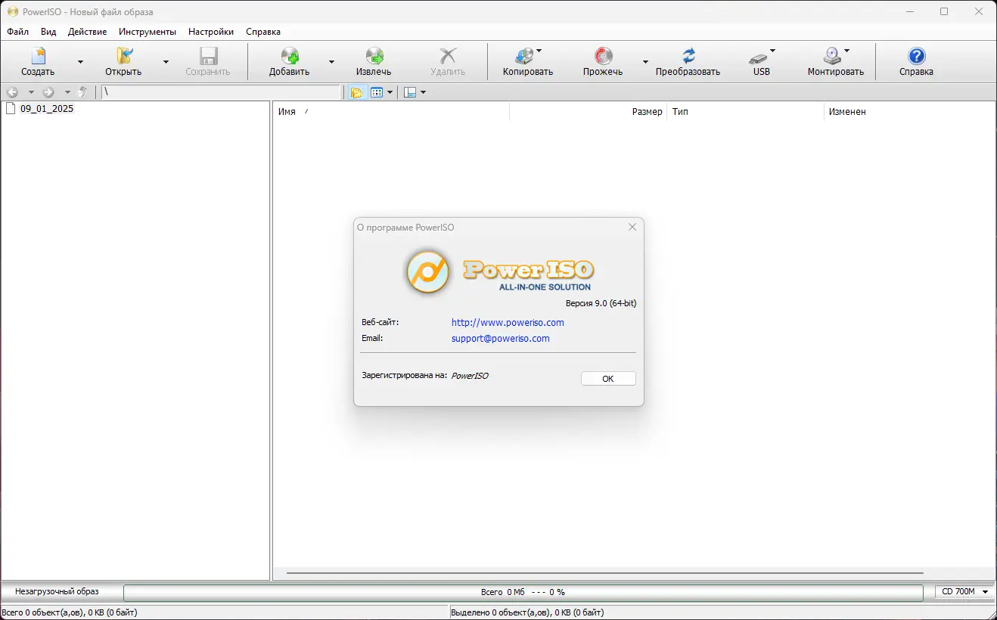The height and width of the screenshot is (620, 997).
Task: Click the Зарегистрирована на: label
Action: pos(404,375)
